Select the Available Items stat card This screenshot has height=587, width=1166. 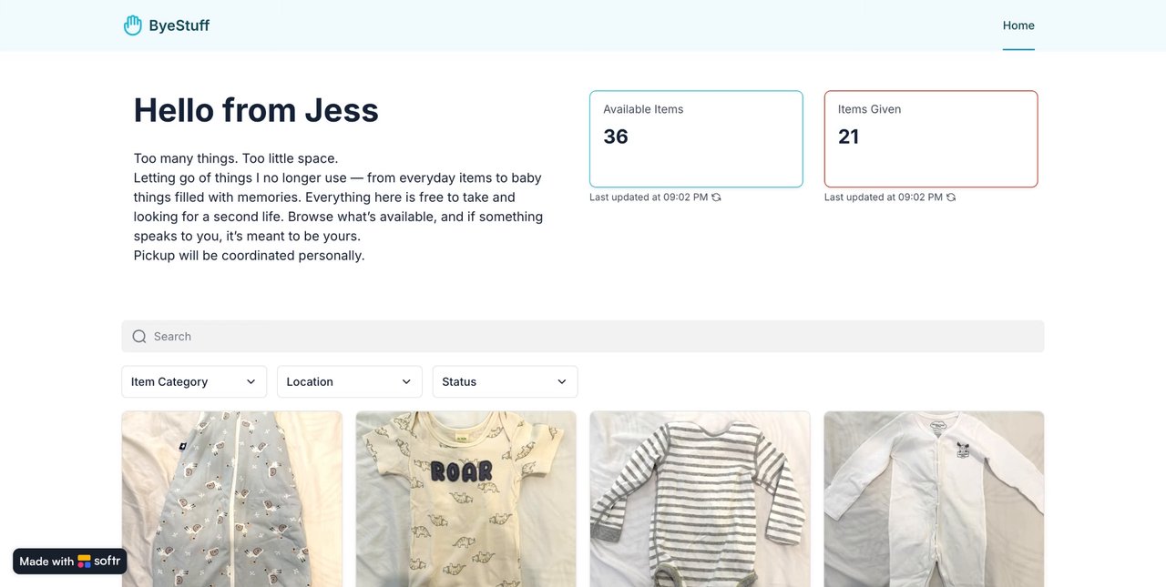click(696, 138)
